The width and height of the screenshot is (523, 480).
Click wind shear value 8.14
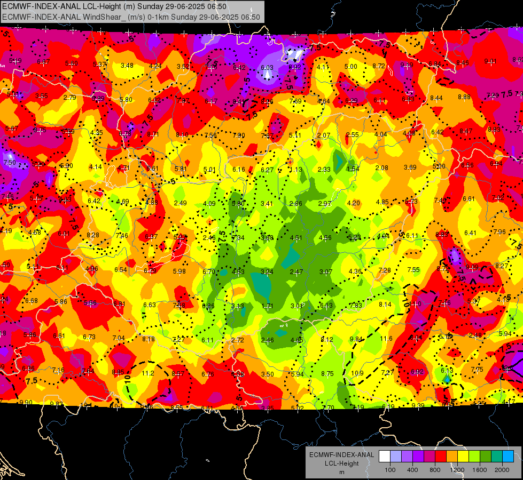(x=385, y=304)
